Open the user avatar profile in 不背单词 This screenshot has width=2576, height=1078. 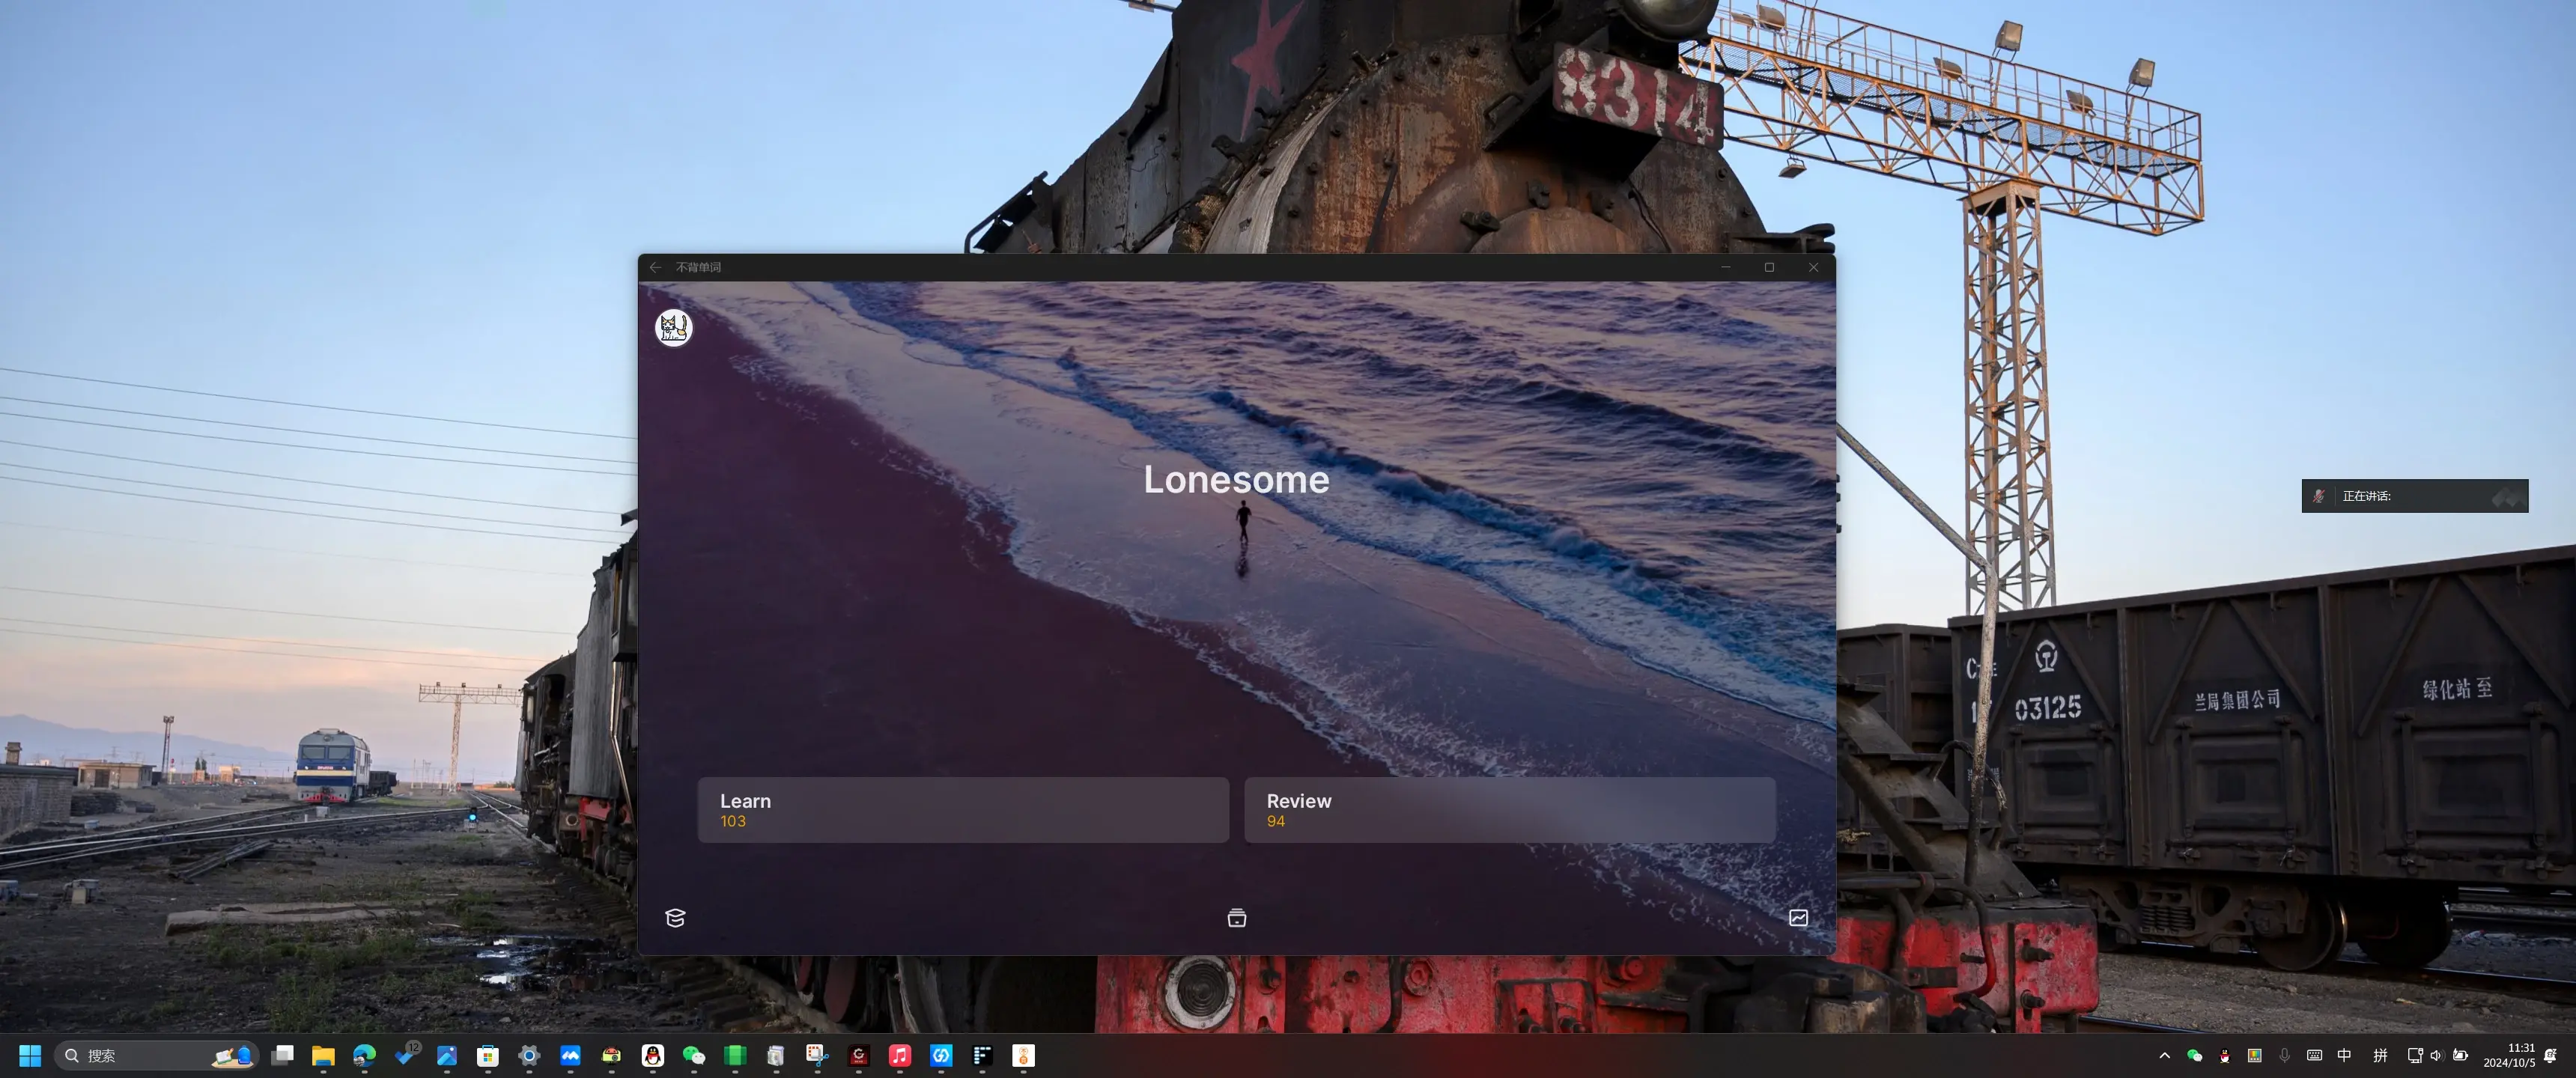click(x=673, y=327)
